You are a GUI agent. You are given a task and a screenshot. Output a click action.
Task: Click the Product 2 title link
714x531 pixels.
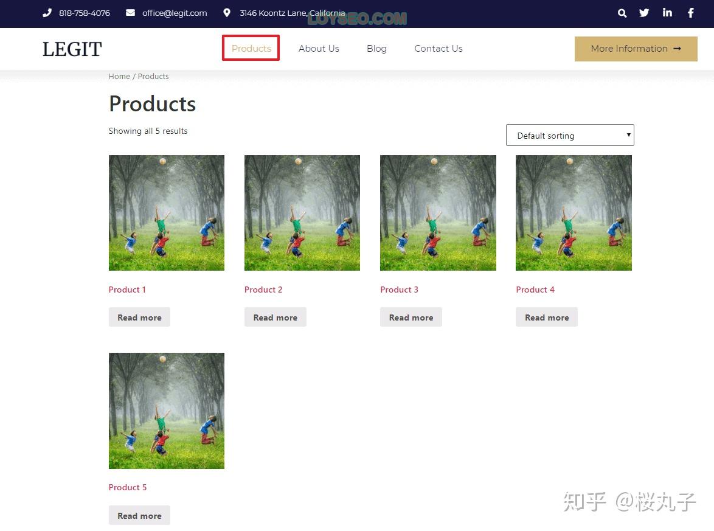pyautogui.click(x=263, y=290)
